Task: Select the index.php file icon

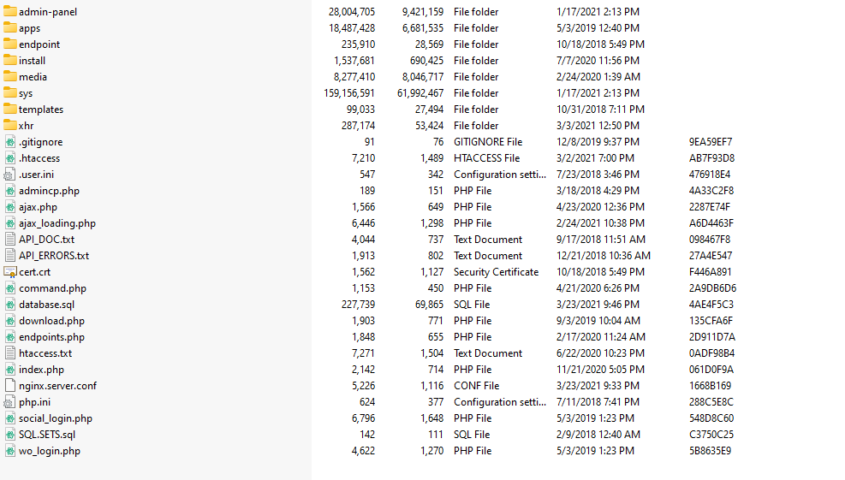Action: pyautogui.click(x=10, y=370)
